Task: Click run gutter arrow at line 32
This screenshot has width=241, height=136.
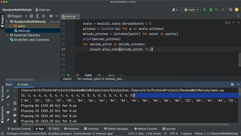Action: pyautogui.click(x=69, y=75)
